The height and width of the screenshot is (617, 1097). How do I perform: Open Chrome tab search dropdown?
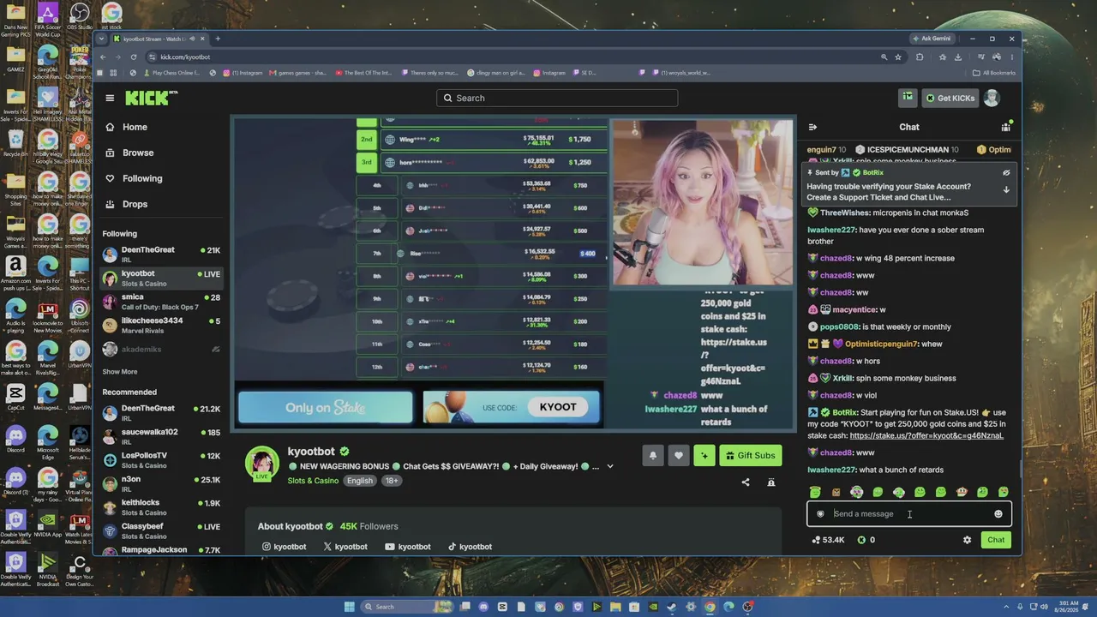tap(102, 39)
